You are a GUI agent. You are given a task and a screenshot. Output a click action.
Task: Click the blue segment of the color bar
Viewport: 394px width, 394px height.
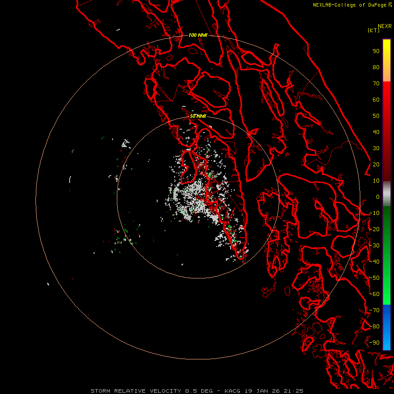point(387,327)
